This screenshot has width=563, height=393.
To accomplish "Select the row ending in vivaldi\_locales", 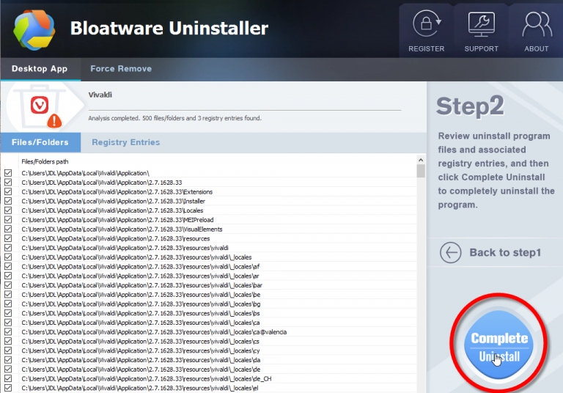I will [x=208, y=257].
